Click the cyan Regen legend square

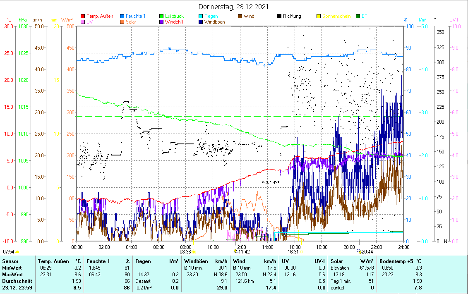(x=201, y=17)
